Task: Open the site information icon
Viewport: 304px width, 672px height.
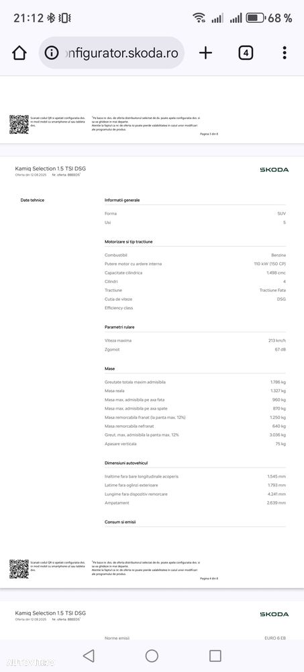Action: 52,53
